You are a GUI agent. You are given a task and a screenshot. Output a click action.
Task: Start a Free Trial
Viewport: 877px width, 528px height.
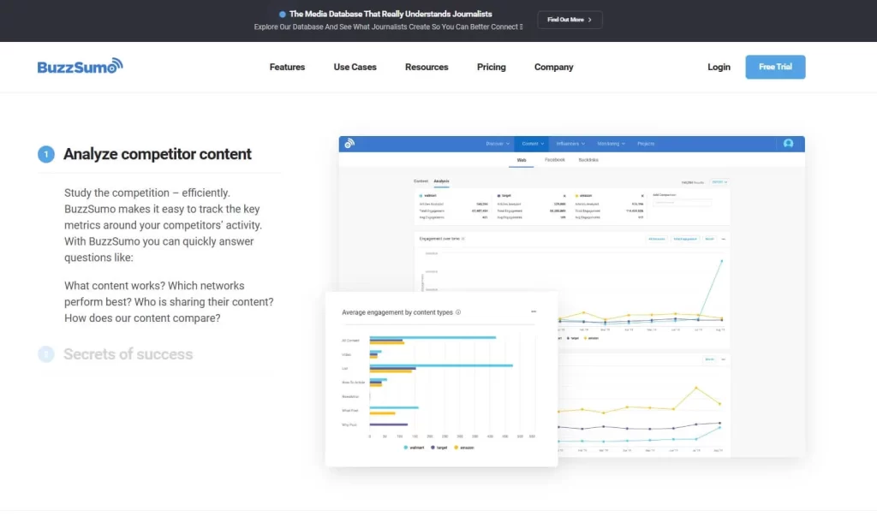[x=775, y=67]
